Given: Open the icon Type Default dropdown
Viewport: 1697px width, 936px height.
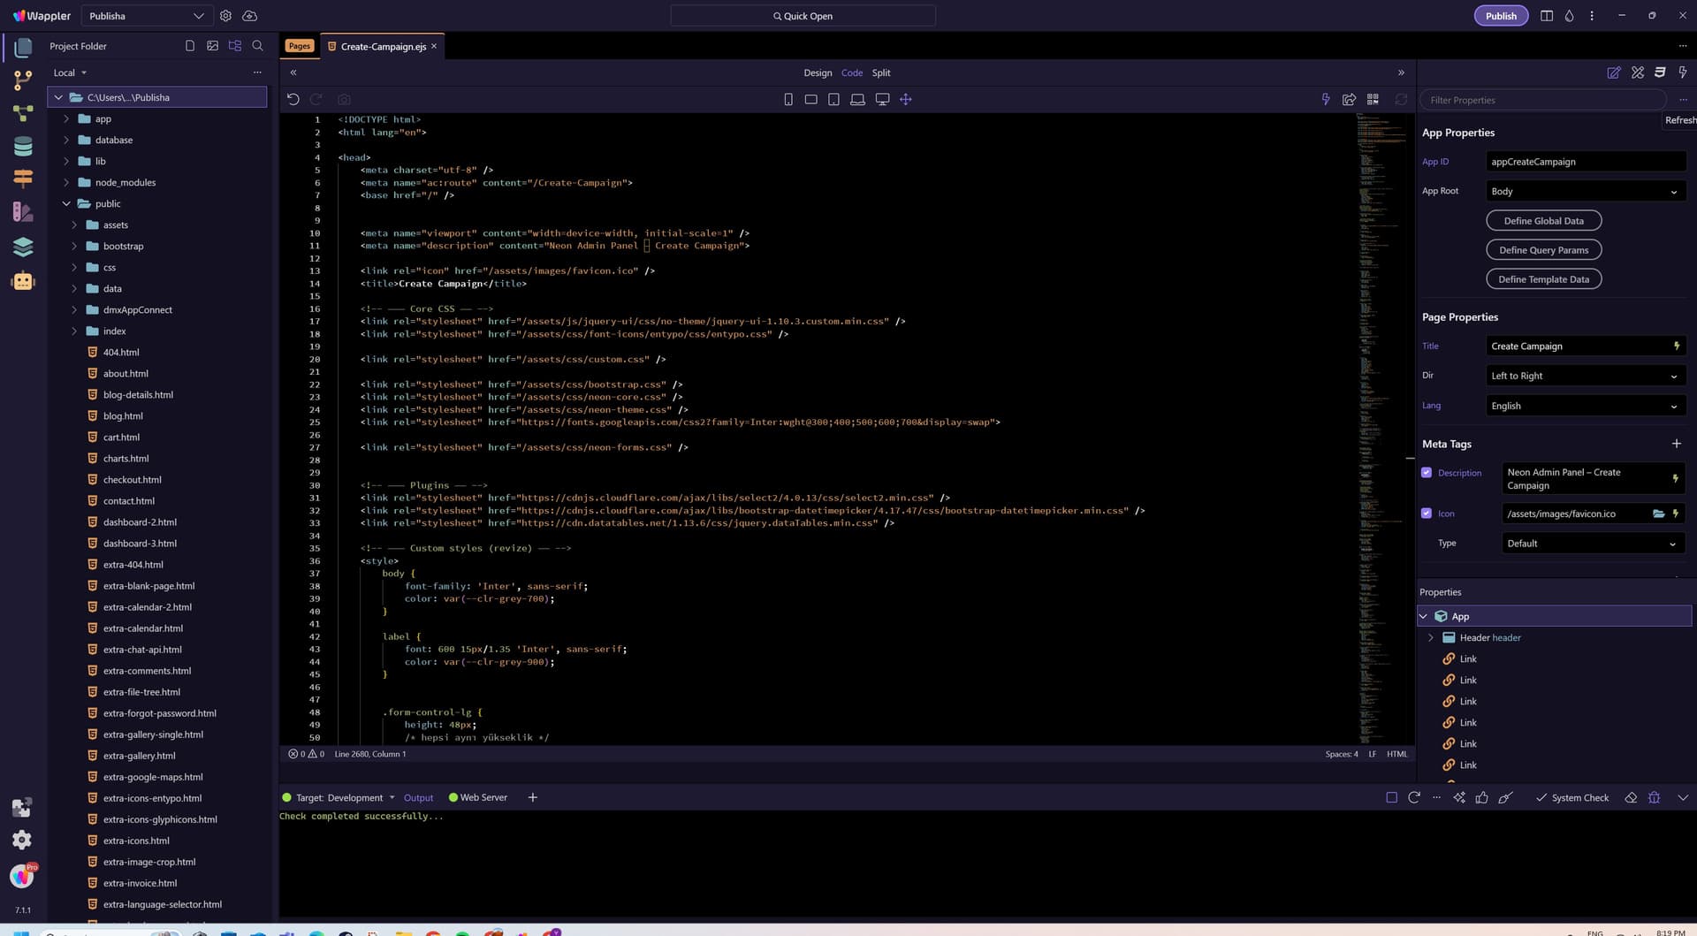Looking at the screenshot, I should click(x=1594, y=544).
